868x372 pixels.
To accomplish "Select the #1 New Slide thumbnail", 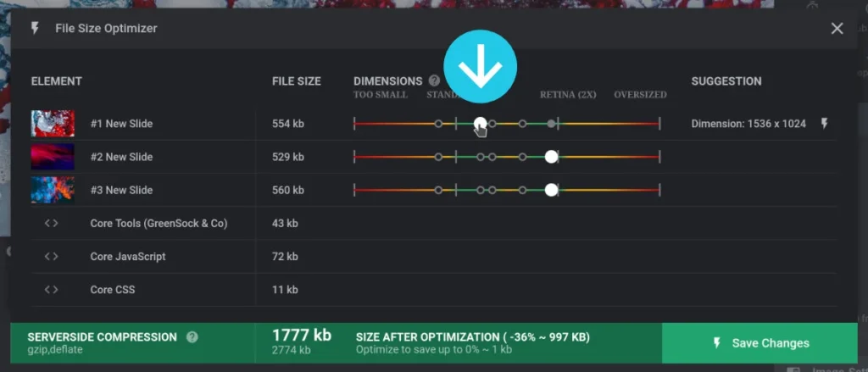I will (53, 124).
